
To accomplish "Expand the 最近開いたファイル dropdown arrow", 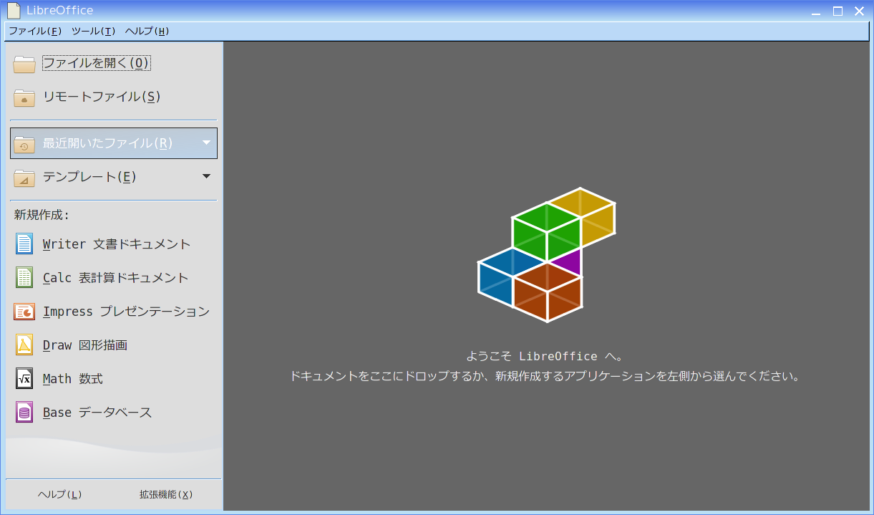I will [x=206, y=143].
